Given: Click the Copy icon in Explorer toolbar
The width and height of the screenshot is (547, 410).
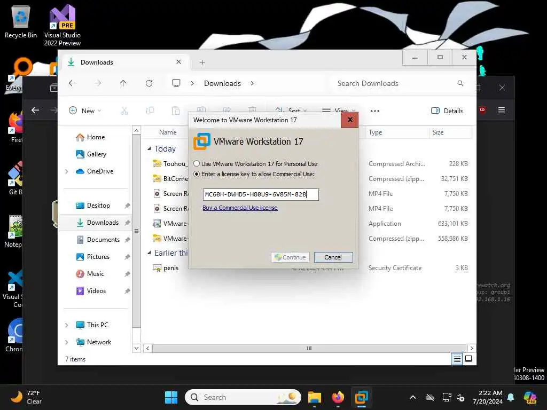Looking at the screenshot, I should (x=150, y=111).
